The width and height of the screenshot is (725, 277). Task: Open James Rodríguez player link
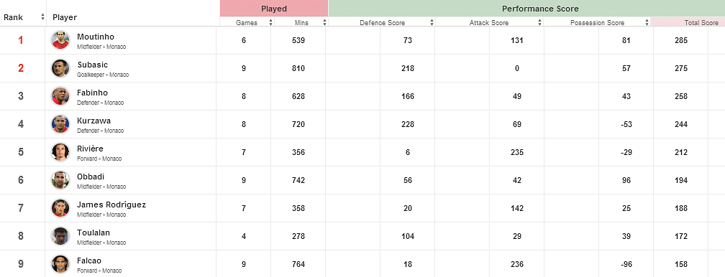click(111, 205)
